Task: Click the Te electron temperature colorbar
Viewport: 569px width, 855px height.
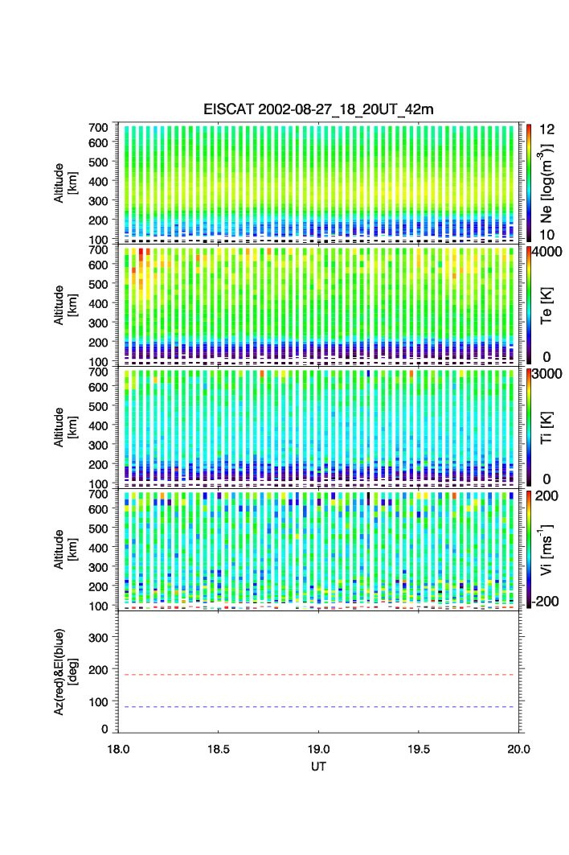Action: click(x=529, y=304)
